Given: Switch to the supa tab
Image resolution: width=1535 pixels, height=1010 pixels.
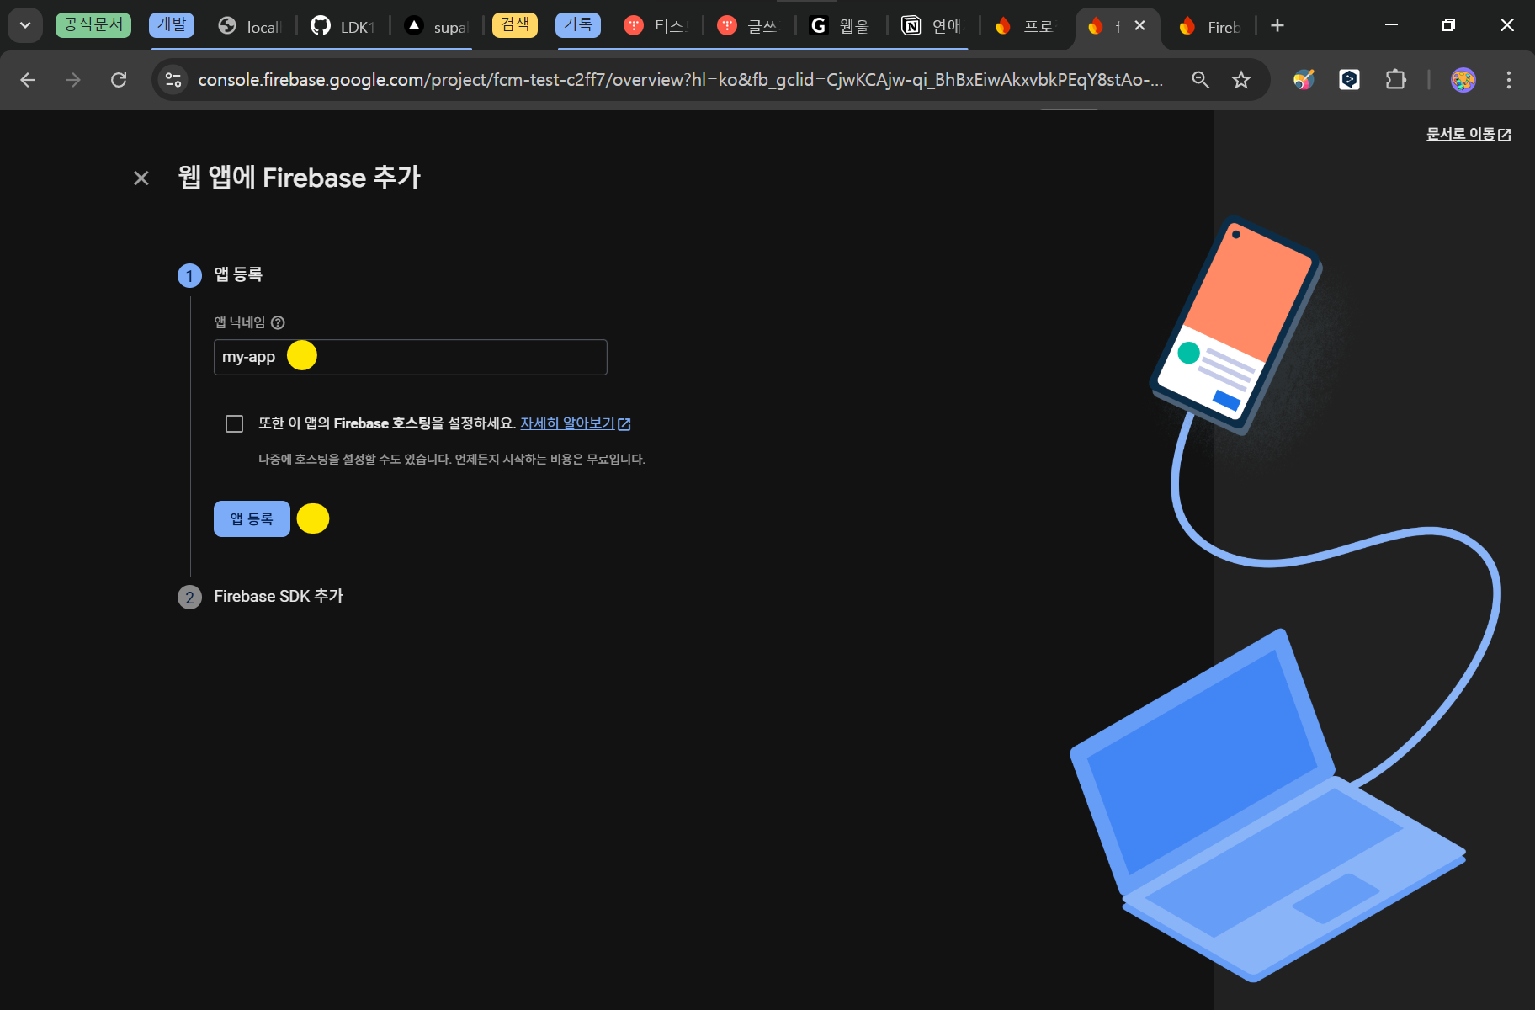Looking at the screenshot, I should (436, 26).
